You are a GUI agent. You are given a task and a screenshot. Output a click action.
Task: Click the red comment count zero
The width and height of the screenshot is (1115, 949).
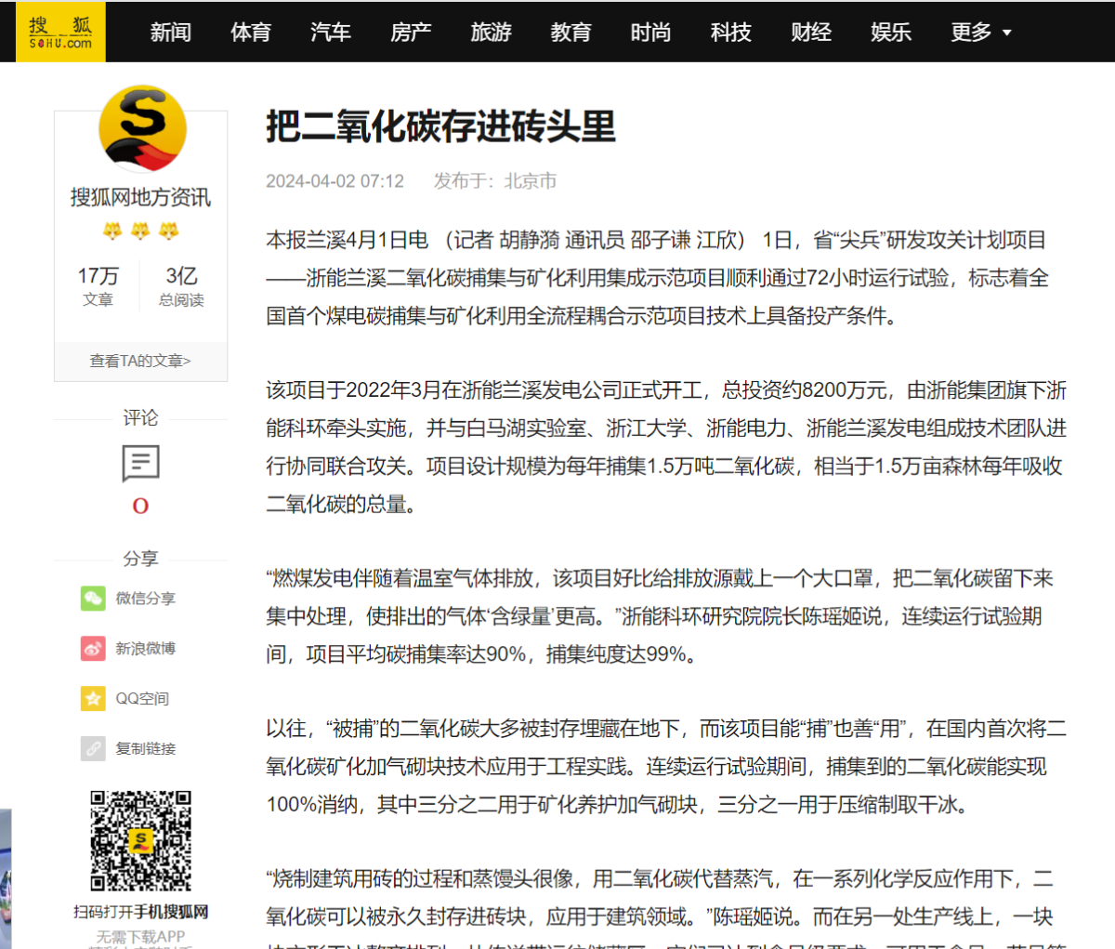(x=140, y=506)
